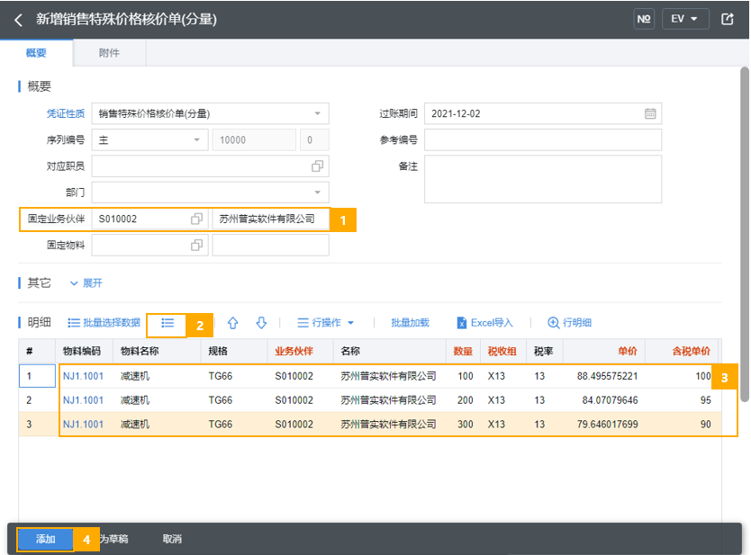This screenshot has height=555, width=751.
Task: Click the list icon next to 批量选择数据
Action: pos(167,324)
